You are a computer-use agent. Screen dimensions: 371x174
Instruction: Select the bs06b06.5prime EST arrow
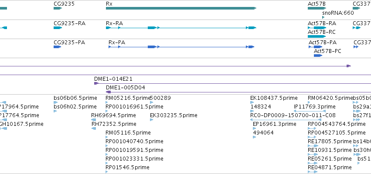[56, 102]
